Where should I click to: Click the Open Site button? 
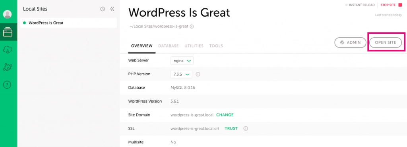pos(386,42)
